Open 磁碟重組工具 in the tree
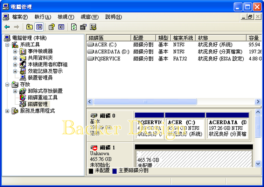The width and height of the screenshot is (264, 187). click(43, 98)
